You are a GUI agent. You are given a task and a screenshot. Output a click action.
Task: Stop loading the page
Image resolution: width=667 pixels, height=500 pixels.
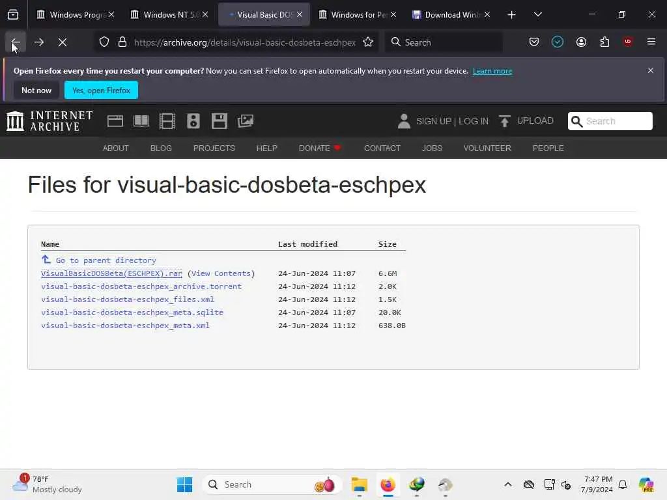tap(63, 42)
